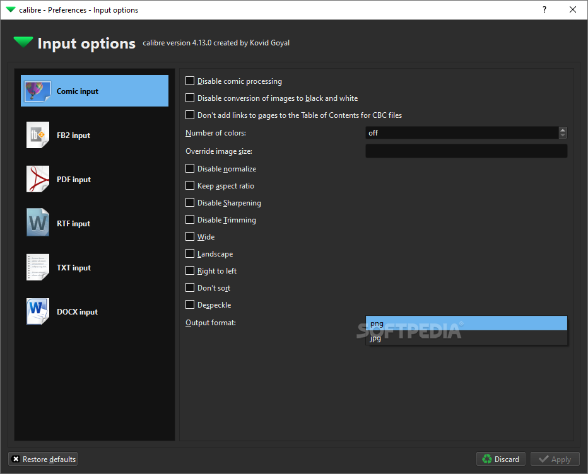Toggle Disable Sharpening checkbox
Screen dimensions: 588x474
click(x=190, y=202)
